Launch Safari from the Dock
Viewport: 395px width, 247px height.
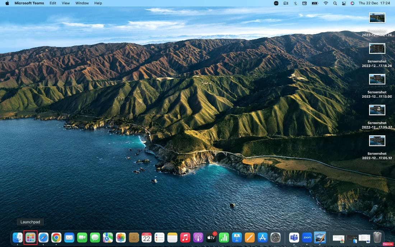[43, 237]
